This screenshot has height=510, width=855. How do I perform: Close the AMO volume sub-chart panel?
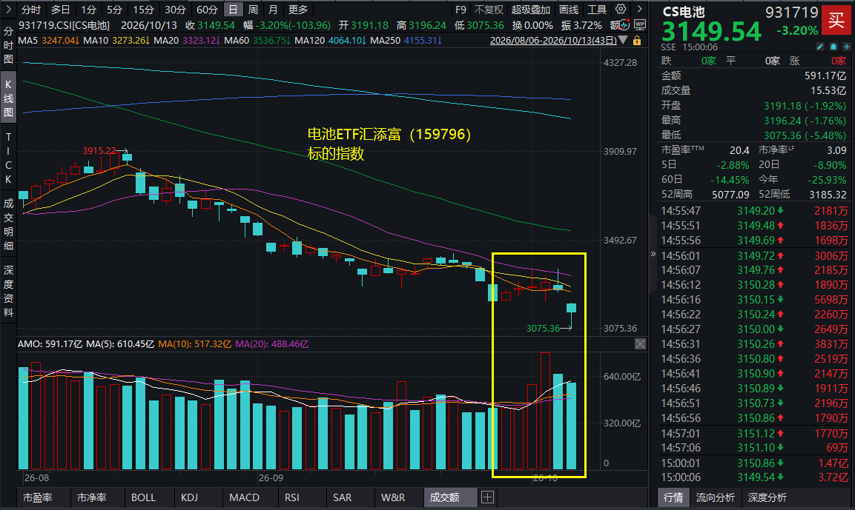tap(640, 344)
